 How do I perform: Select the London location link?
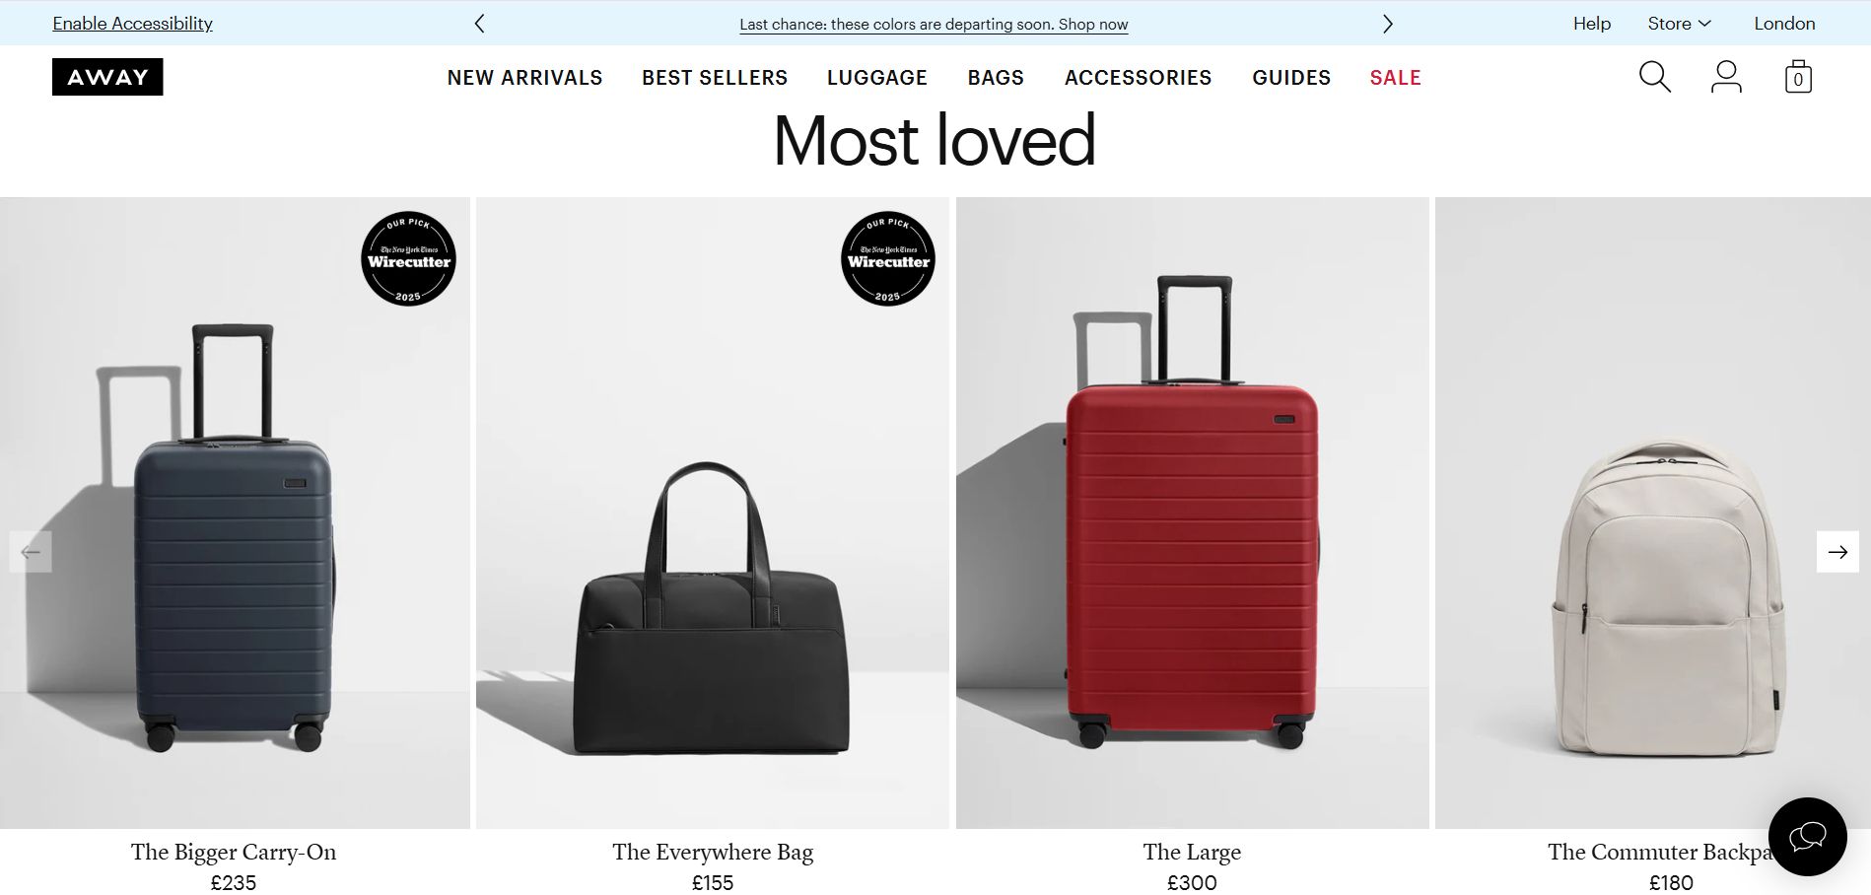click(x=1784, y=24)
